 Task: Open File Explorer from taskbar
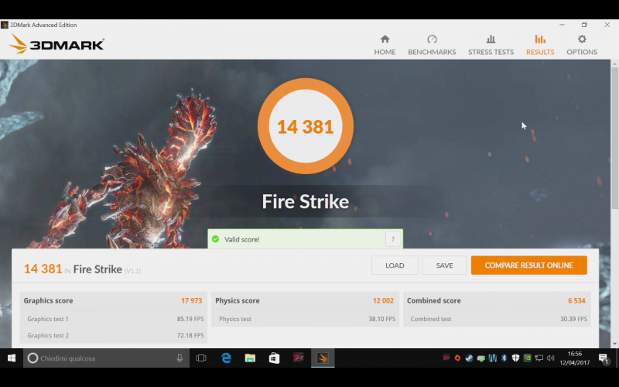[250, 358]
